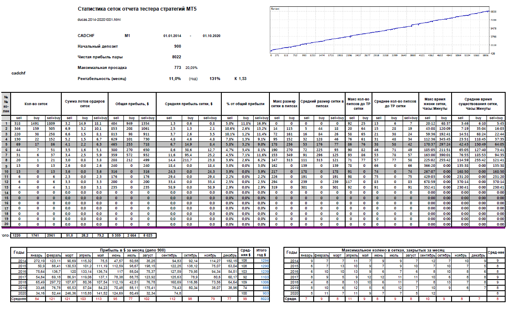
Task: Select the drawdown value 773
Action: [177, 68]
